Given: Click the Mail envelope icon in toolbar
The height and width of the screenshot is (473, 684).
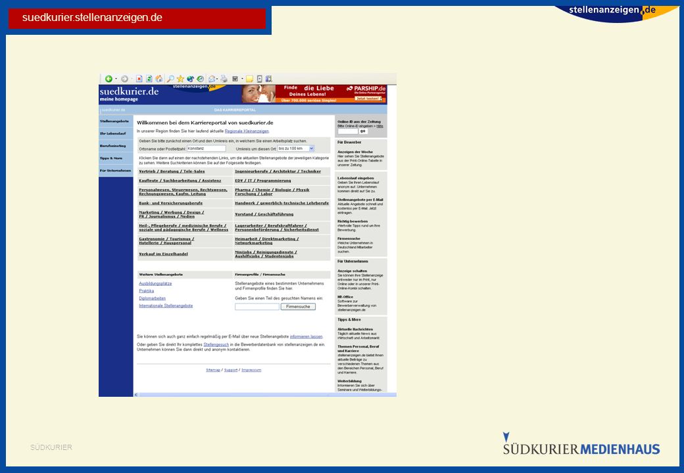Looking at the screenshot, I should pos(212,79).
